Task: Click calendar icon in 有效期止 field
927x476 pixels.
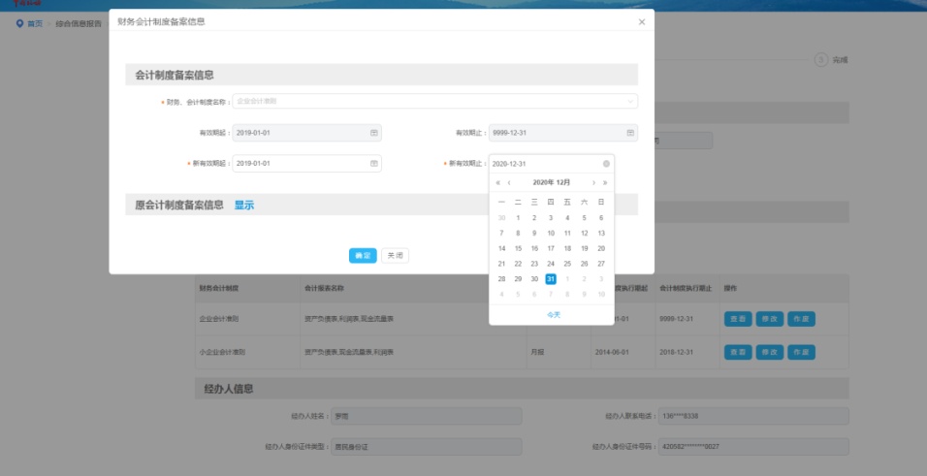Action: point(630,133)
